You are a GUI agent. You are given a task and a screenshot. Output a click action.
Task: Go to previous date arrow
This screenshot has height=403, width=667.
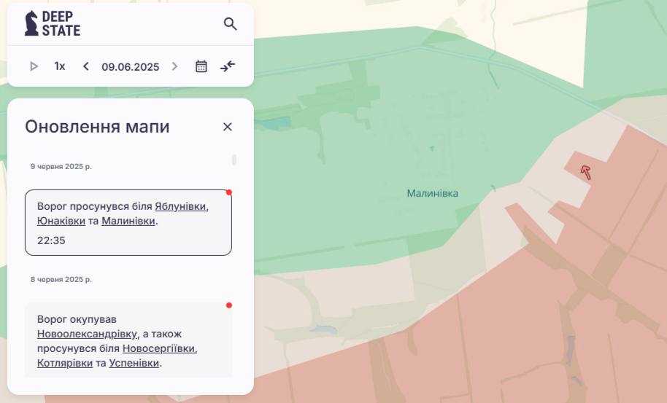tap(86, 66)
